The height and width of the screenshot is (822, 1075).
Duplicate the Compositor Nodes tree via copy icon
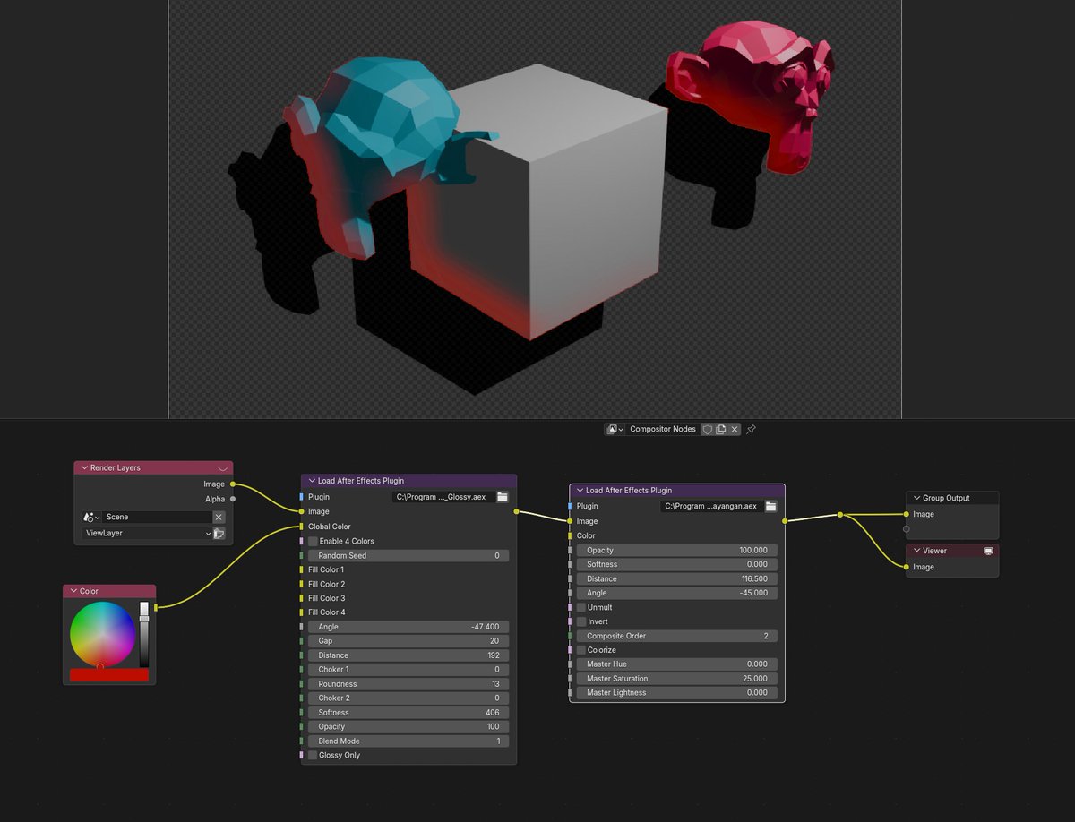point(722,429)
